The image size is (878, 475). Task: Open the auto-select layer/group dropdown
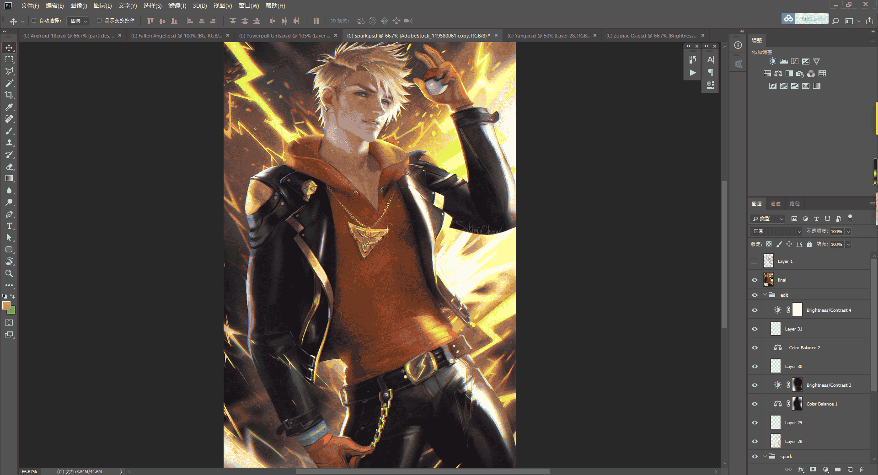(78, 21)
